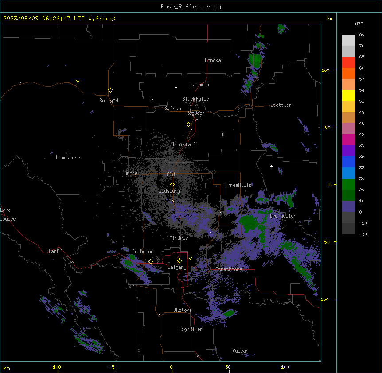Pick the orange 60-57 dBZ legend swatch
Image resolution: width=382 pixels, height=373 pixels.
coord(348,74)
